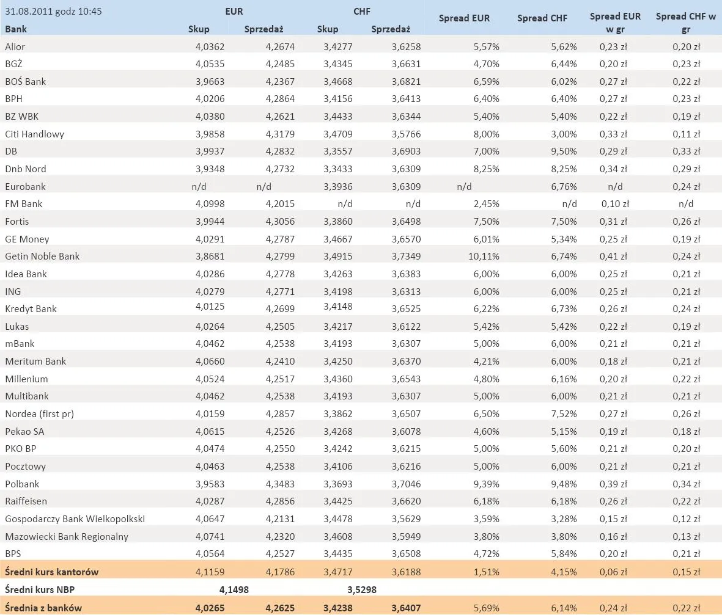Click the Średni kurs kantorów label

pos(51,572)
